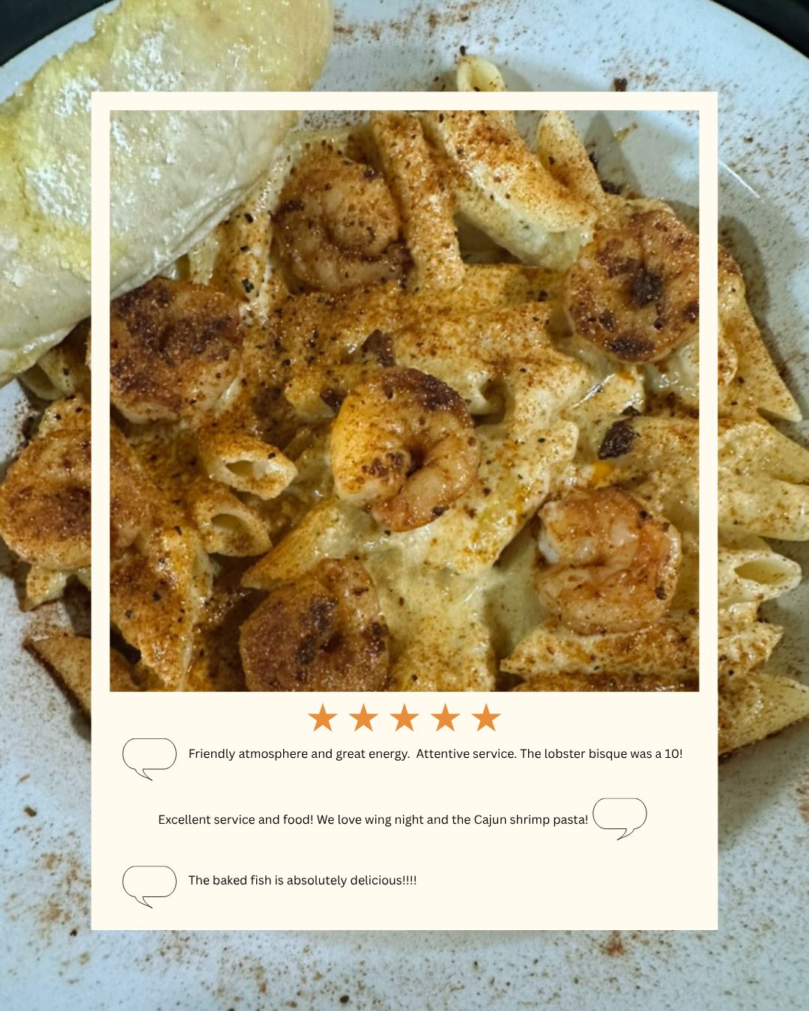Select the middle star of five
809x1011 pixels.
tap(404, 717)
